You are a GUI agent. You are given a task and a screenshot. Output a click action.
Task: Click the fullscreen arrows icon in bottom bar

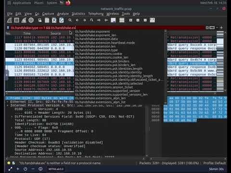click(10, 169)
